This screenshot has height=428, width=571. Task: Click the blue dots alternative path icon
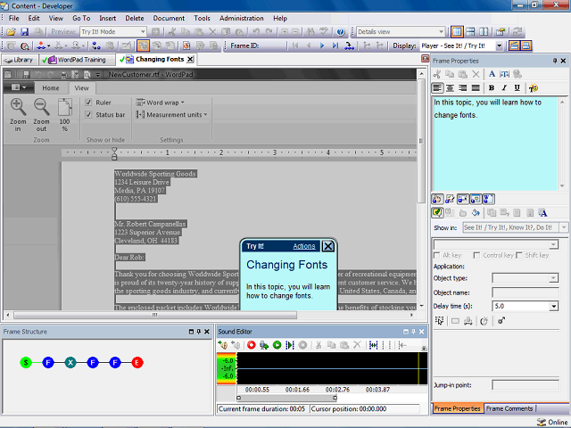coord(95,45)
